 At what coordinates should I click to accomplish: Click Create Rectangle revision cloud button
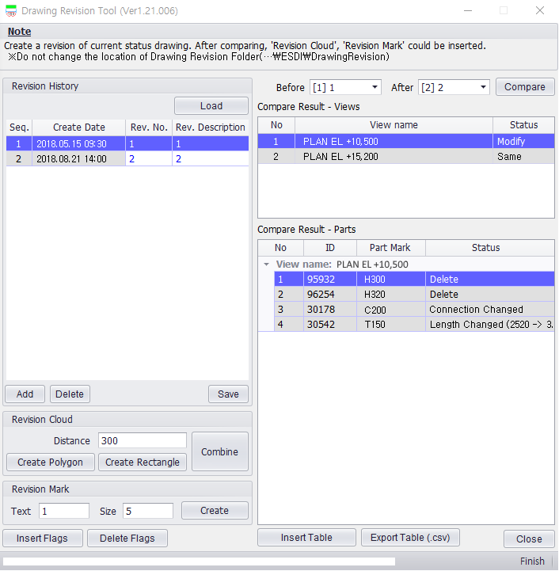(x=143, y=463)
